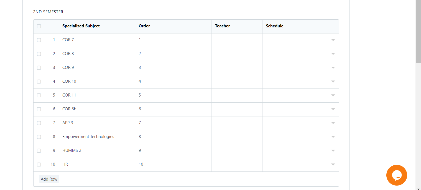Open APP 3 row dropdown arrow
Image resolution: width=421 pixels, height=190 pixels.
click(x=333, y=123)
